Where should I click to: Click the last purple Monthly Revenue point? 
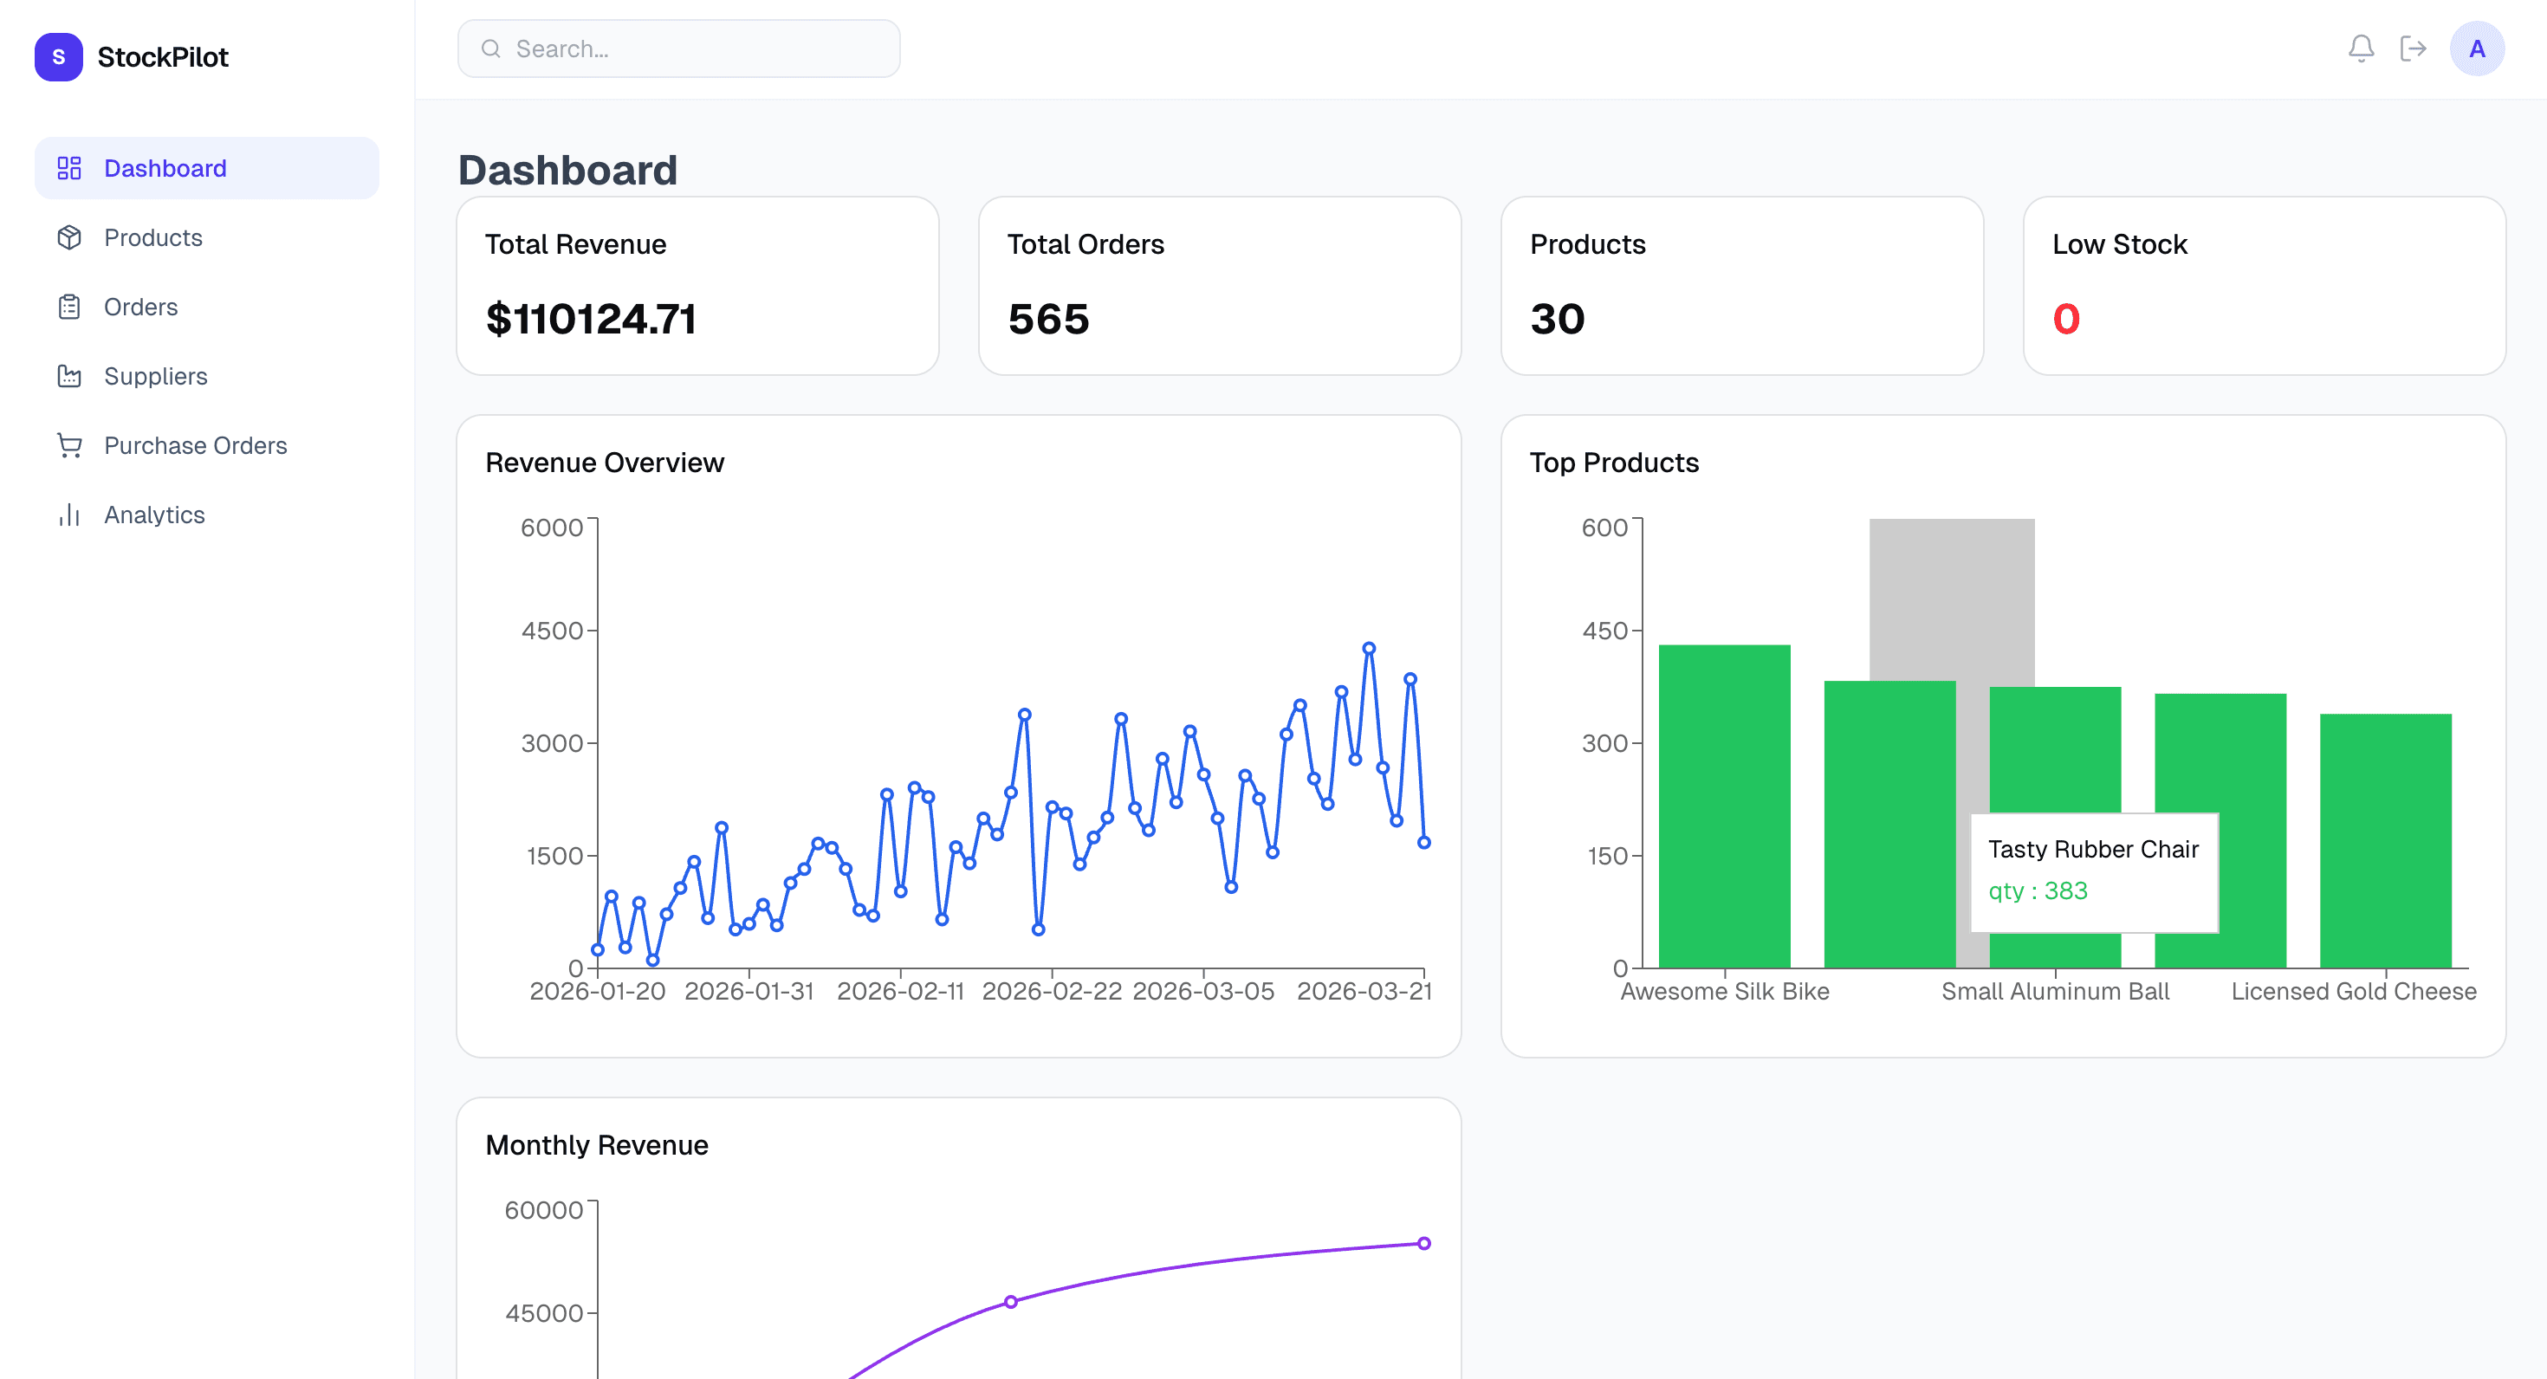pyautogui.click(x=1423, y=1244)
